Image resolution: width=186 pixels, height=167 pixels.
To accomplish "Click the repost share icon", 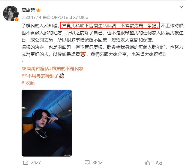I will (x=25, y=163).
